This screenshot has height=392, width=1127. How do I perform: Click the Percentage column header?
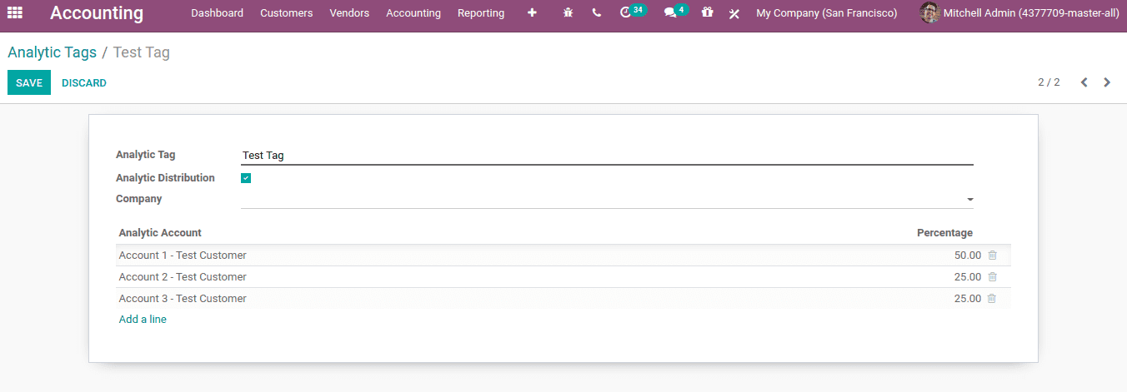[x=944, y=233]
